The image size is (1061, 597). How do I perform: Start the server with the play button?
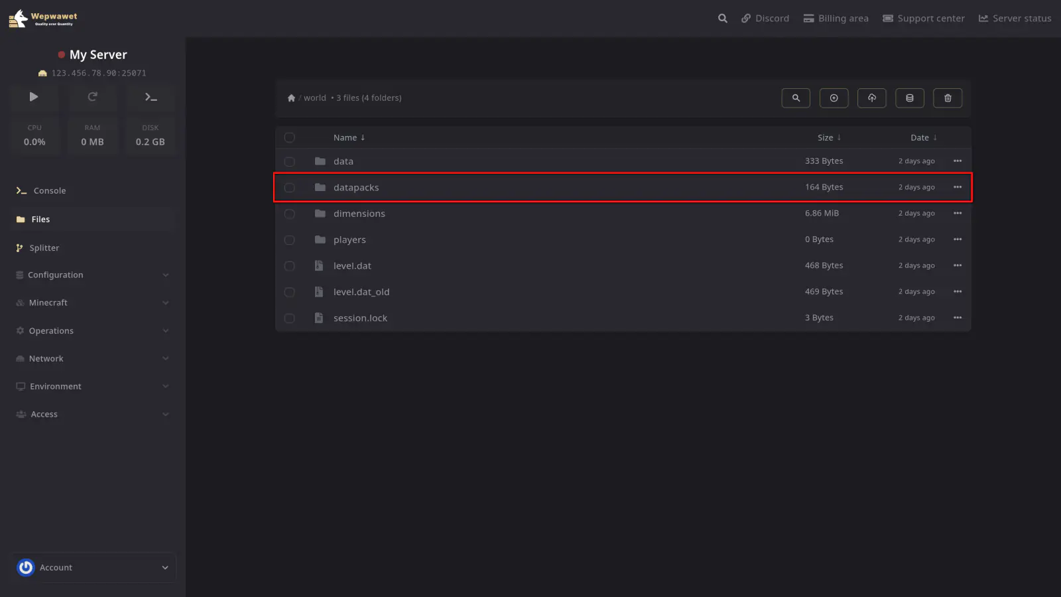coord(34,97)
